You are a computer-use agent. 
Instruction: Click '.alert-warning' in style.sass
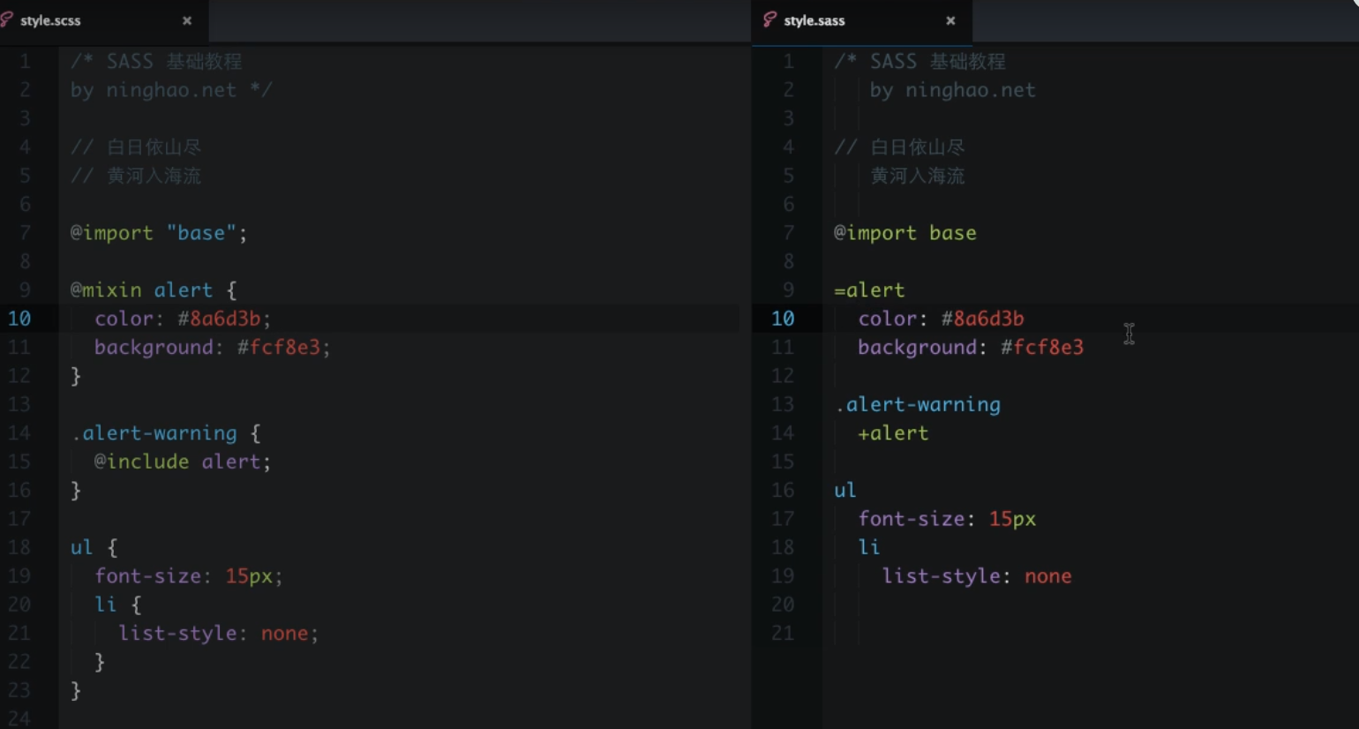[918, 405]
